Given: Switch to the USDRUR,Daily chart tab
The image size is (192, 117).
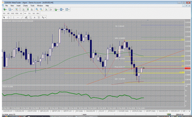Looking at the screenshot, I should pos(137,111).
